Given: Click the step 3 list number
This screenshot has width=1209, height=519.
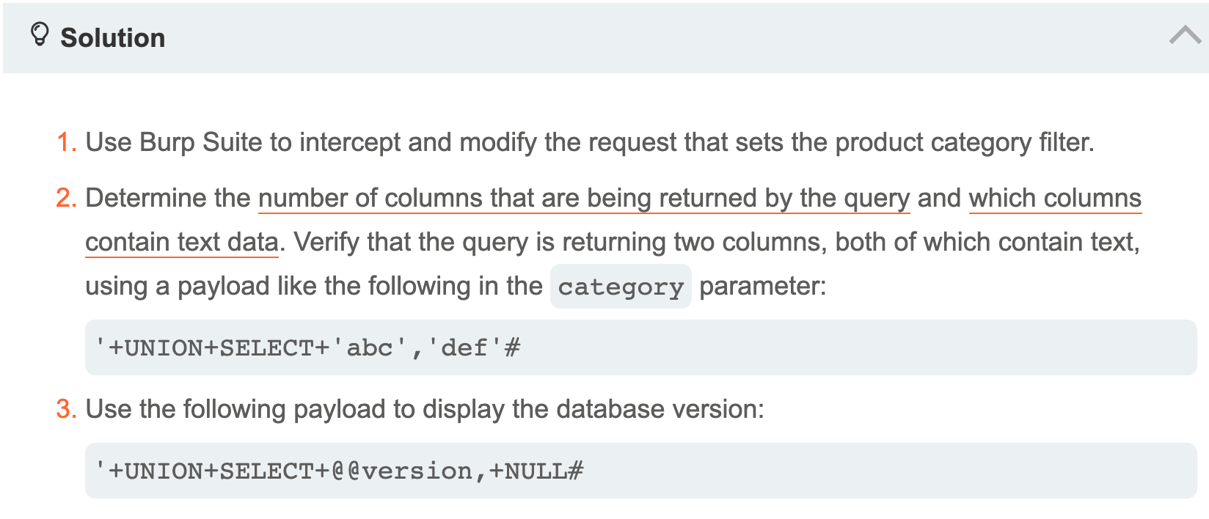Looking at the screenshot, I should tap(66, 409).
